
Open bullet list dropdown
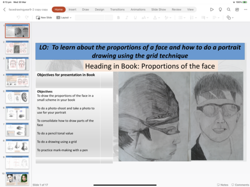pyautogui.click(x=182, y=17)
